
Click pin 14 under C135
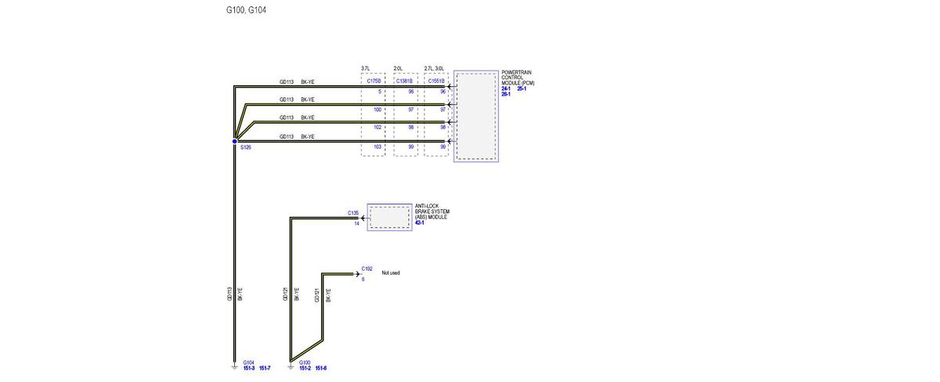coord(356,224)
